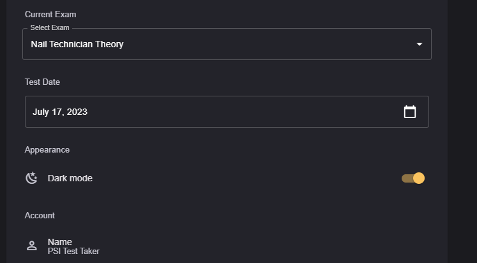
Task: Click the moon icon beside Dark mode
Action: [31, 178]
